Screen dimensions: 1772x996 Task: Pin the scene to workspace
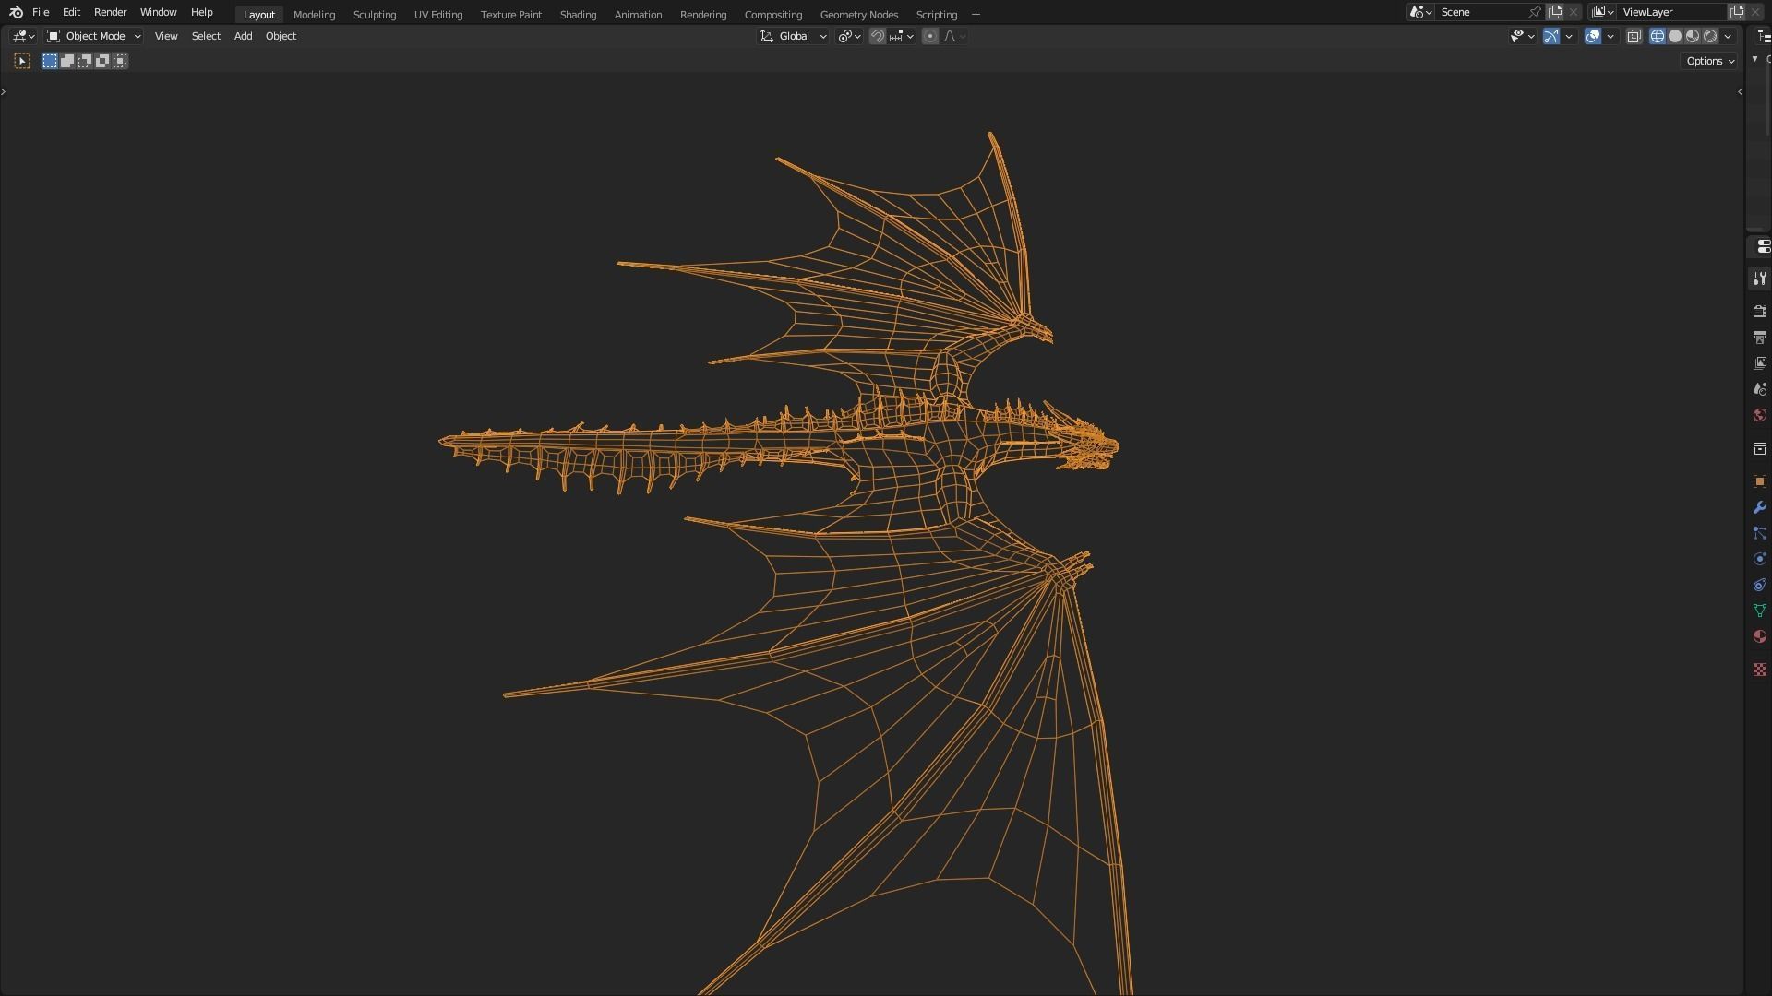1534,12
